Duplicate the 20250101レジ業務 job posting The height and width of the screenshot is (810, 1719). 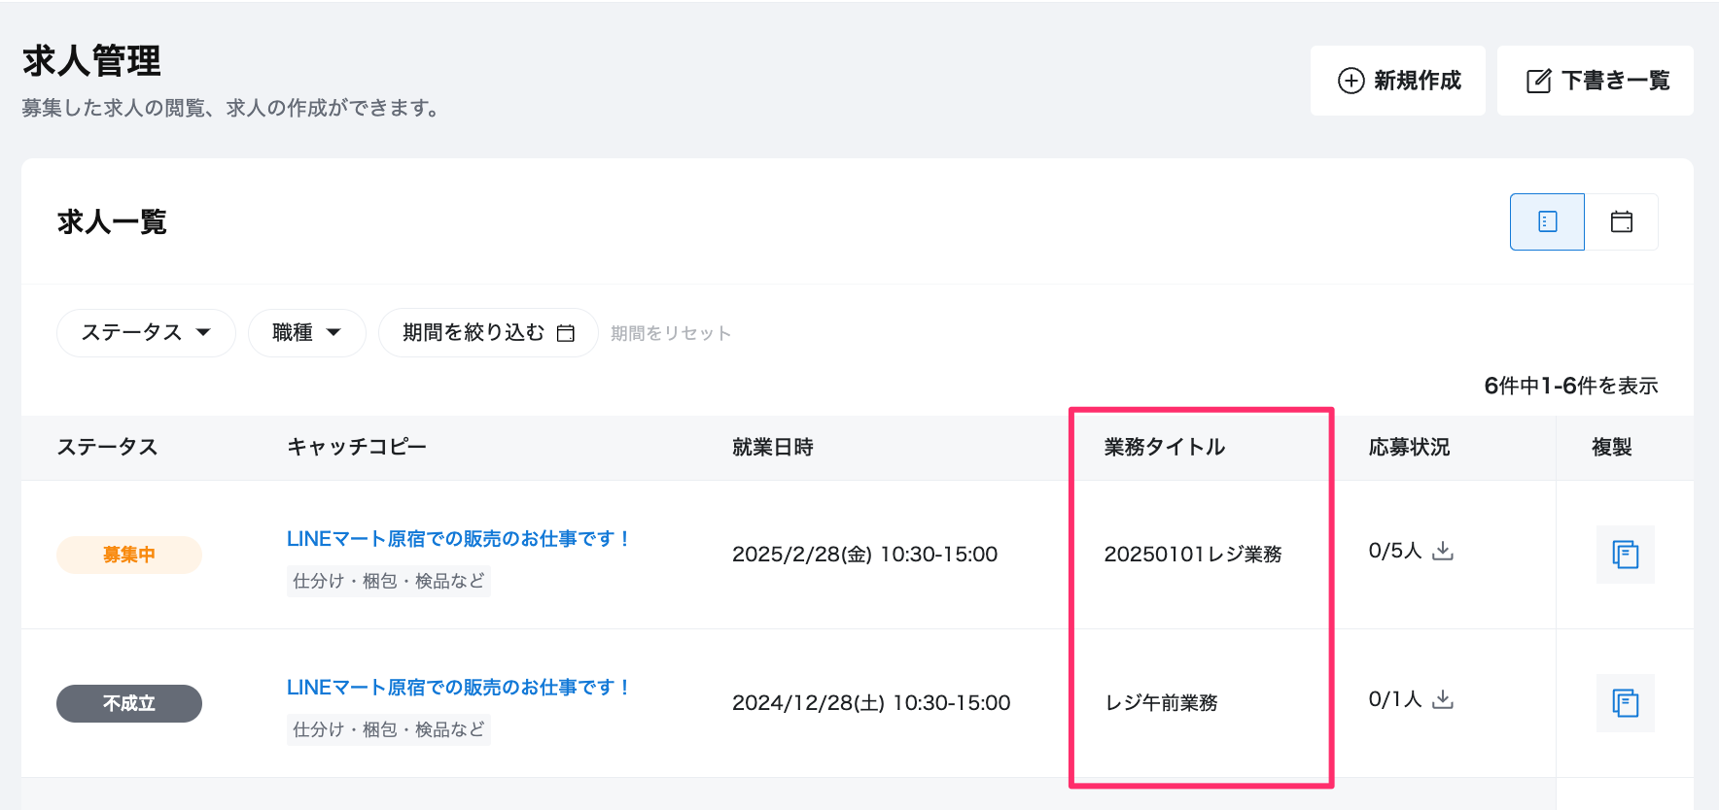tap(1625, 555)
